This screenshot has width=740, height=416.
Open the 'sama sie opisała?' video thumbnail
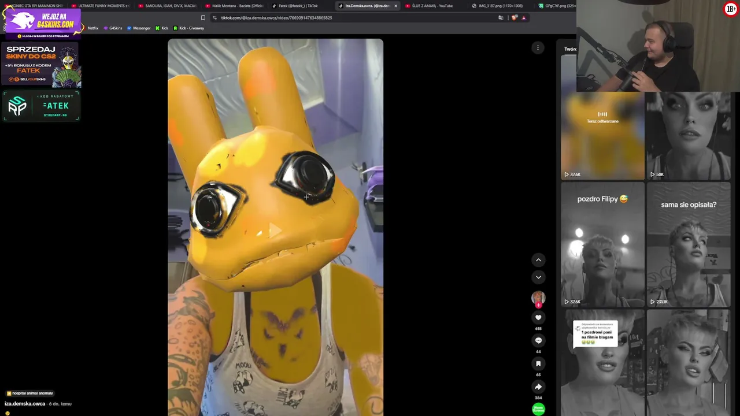click(x=689, y=244)
